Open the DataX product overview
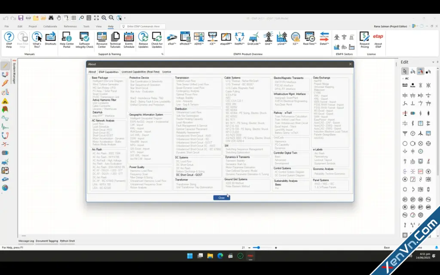The height and width of the screenshot is (275, 440). coord(324,38)
